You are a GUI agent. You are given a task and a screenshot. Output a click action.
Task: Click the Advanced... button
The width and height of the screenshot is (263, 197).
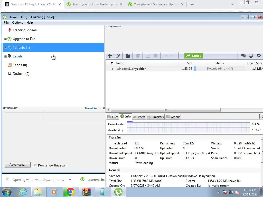pos(17,165)
